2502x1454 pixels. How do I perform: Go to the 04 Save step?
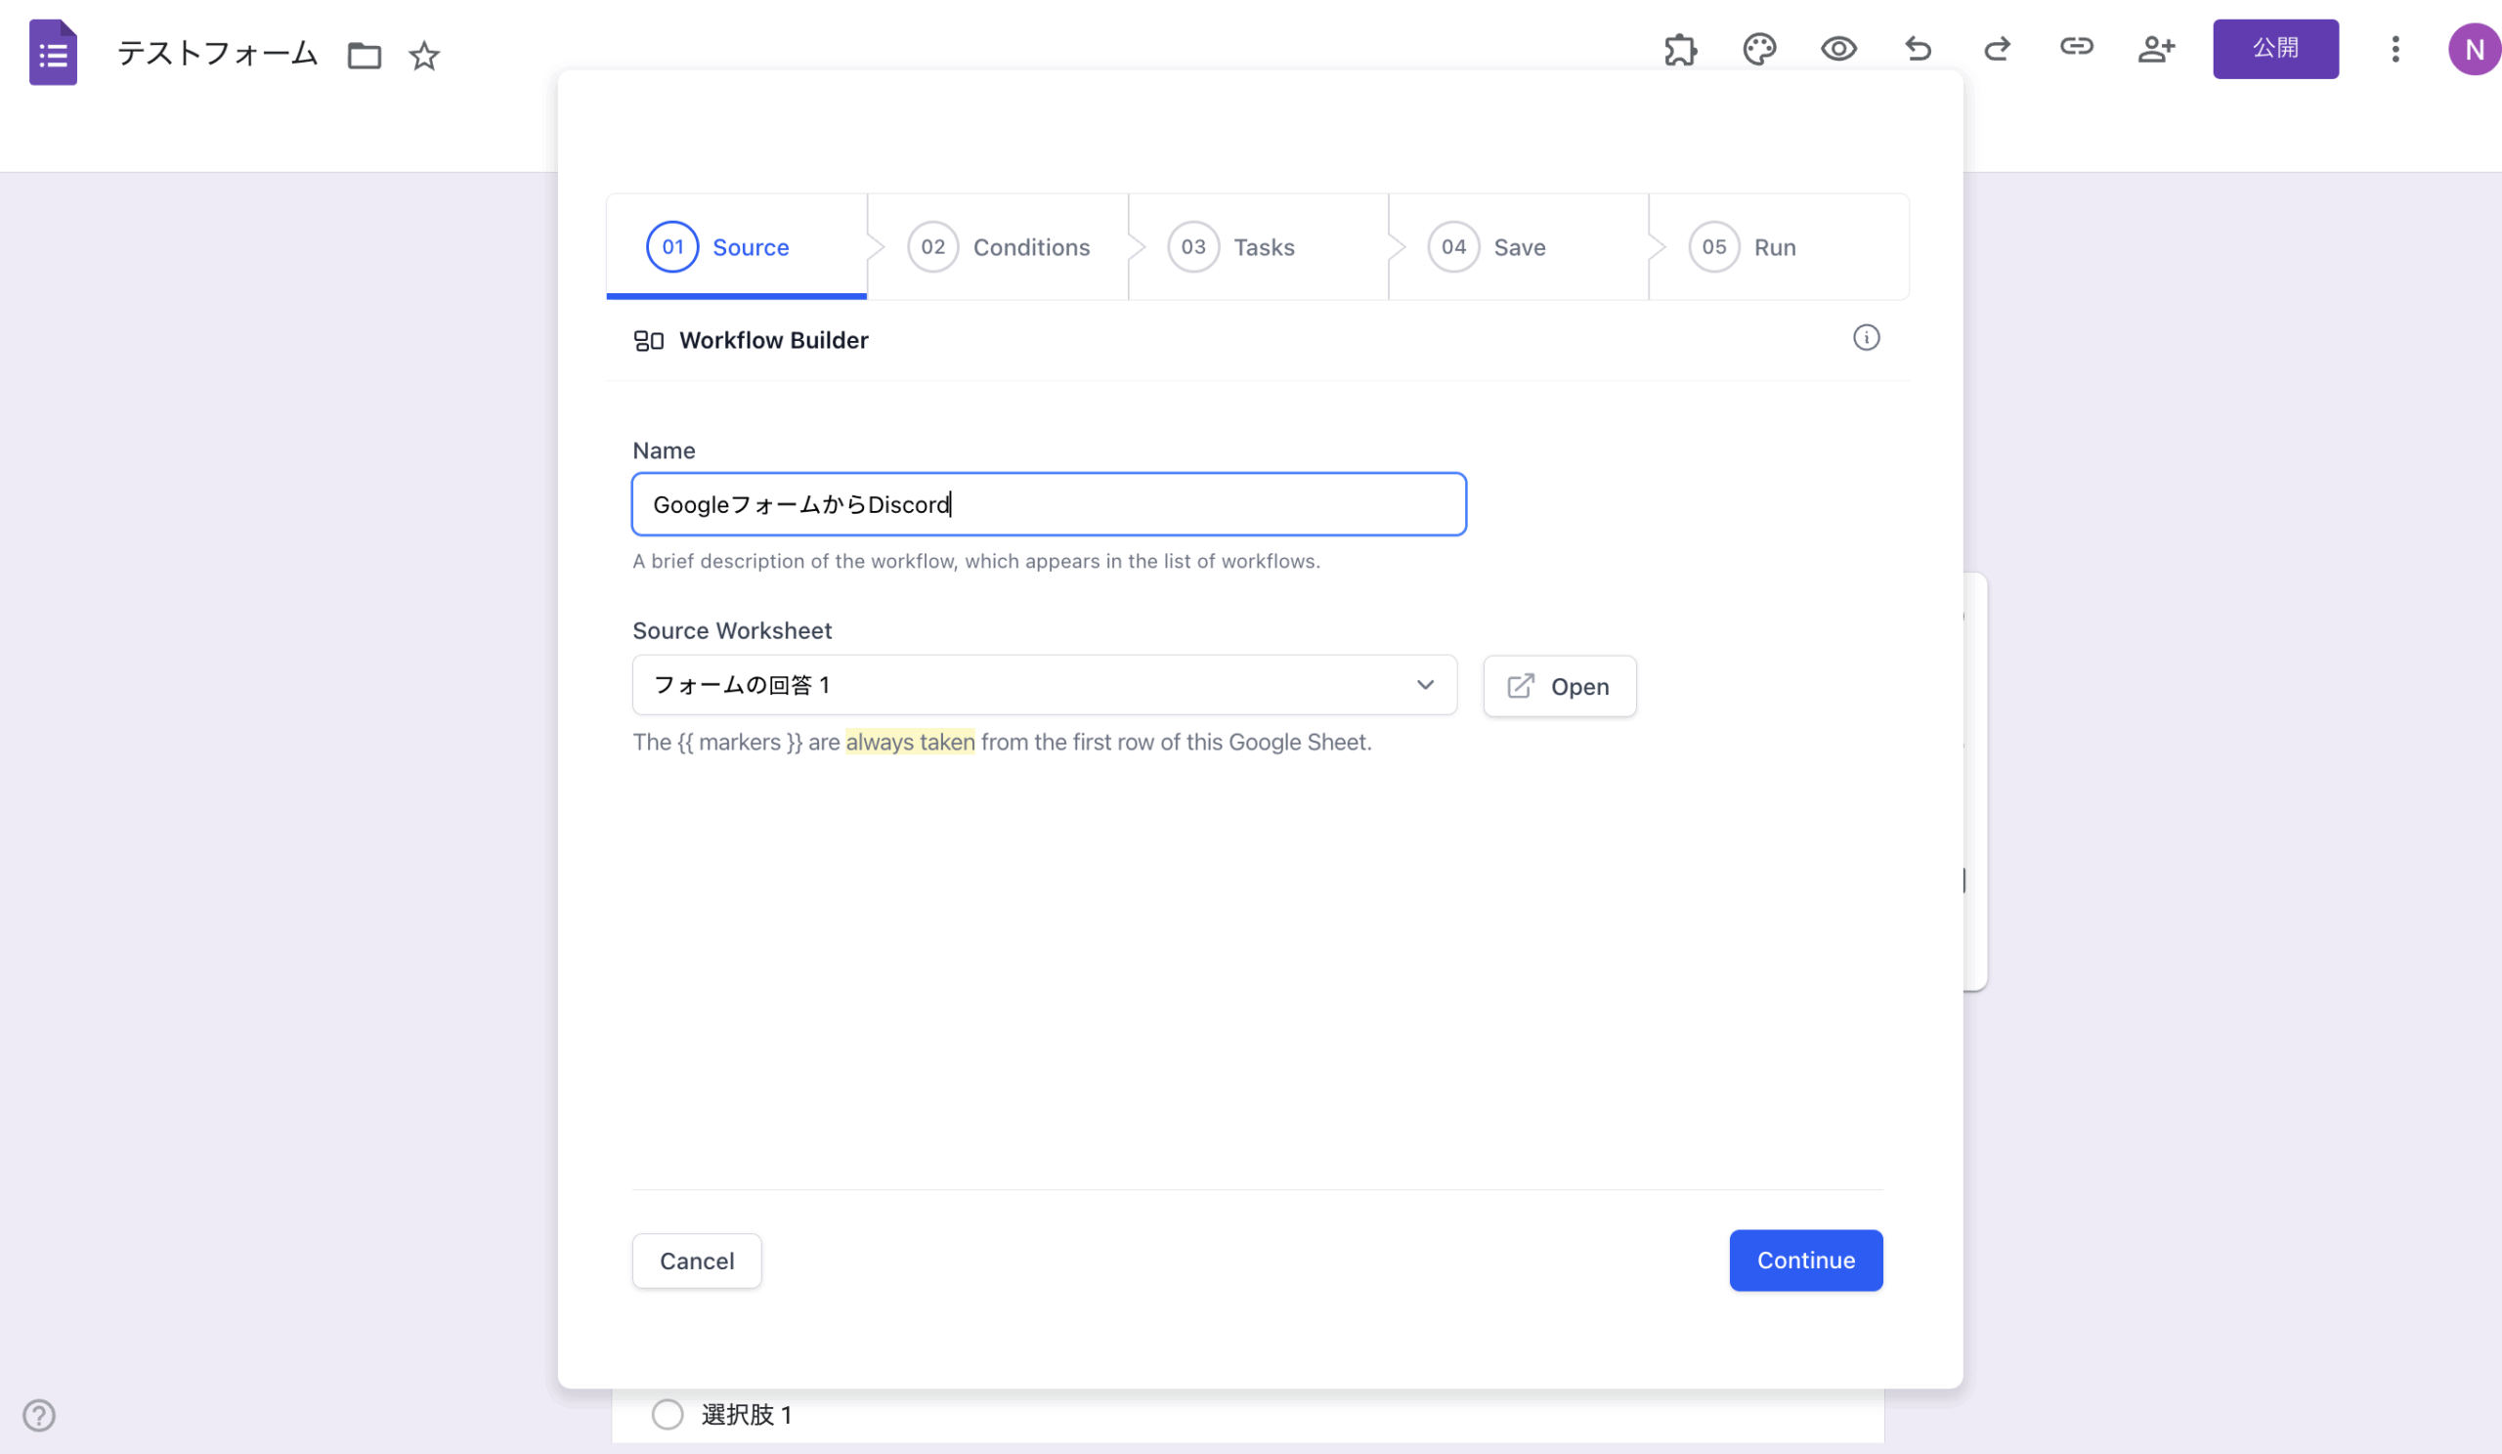coord(1519,247)
